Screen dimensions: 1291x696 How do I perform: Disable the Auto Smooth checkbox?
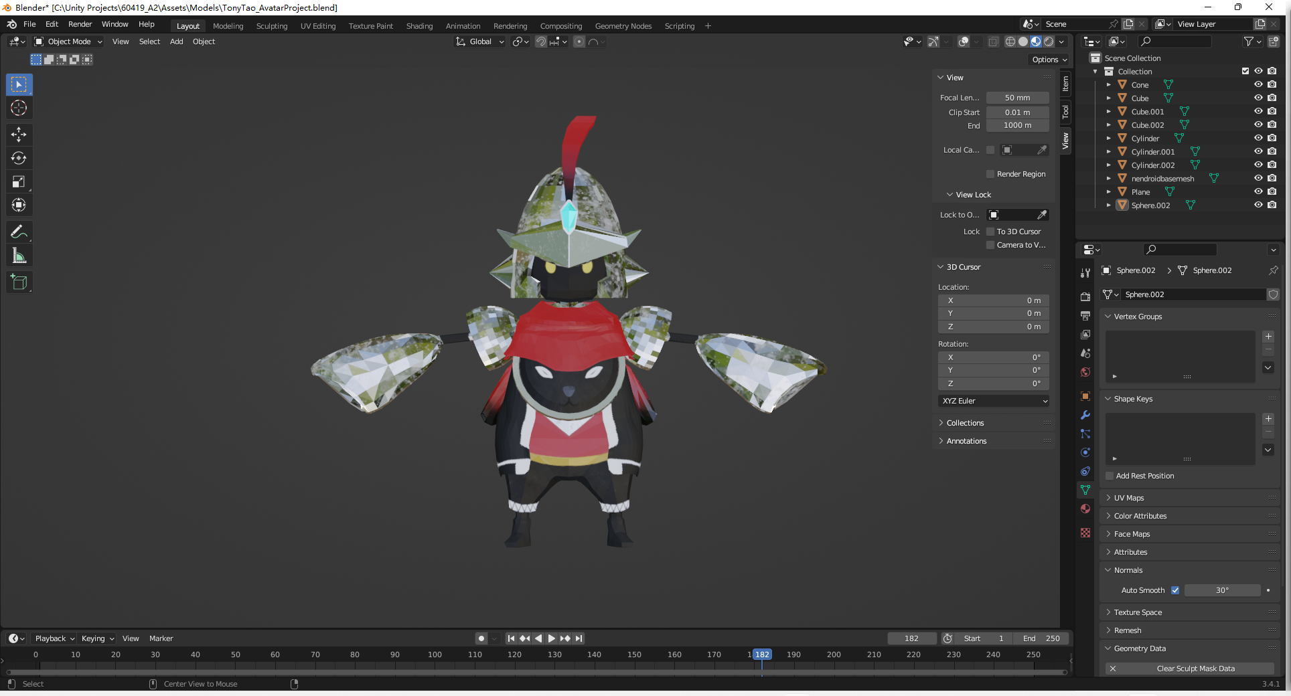click(1175, 590)
